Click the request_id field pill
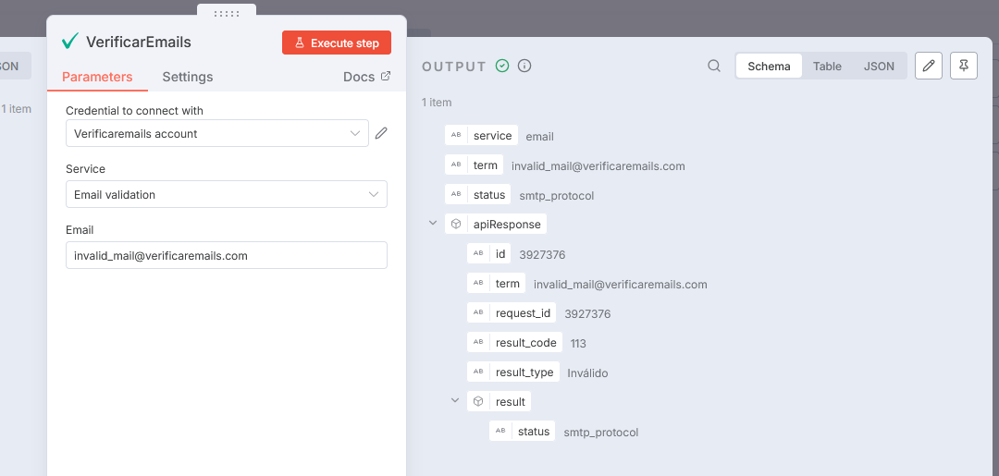The width and height of the screenshot is (999, 476). 512,313
